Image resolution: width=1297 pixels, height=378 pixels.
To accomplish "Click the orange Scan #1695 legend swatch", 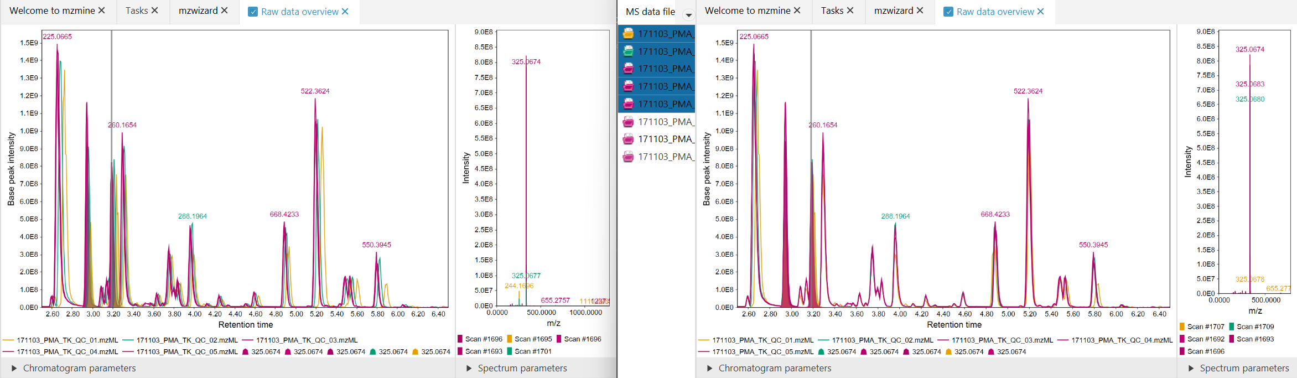I will [510, 339].
